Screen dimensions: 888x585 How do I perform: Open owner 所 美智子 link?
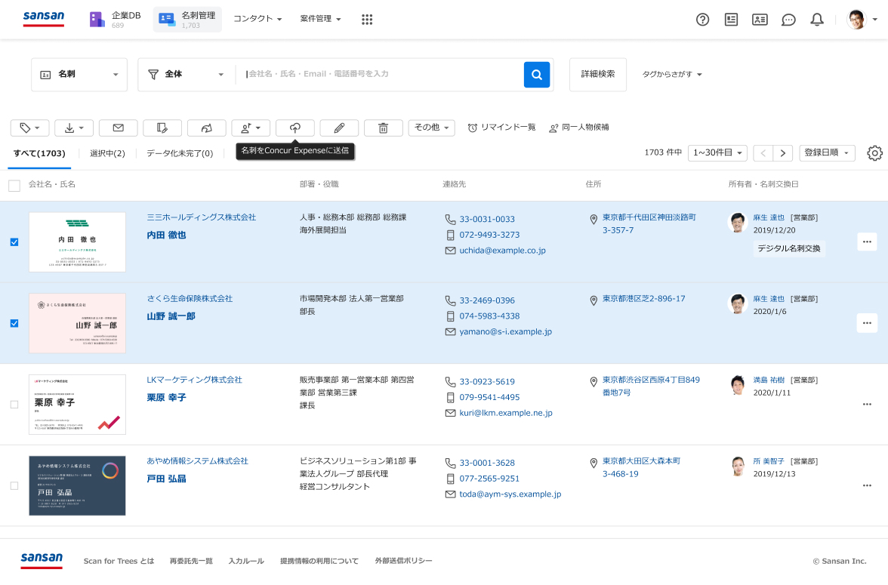[x=769, y=461]
